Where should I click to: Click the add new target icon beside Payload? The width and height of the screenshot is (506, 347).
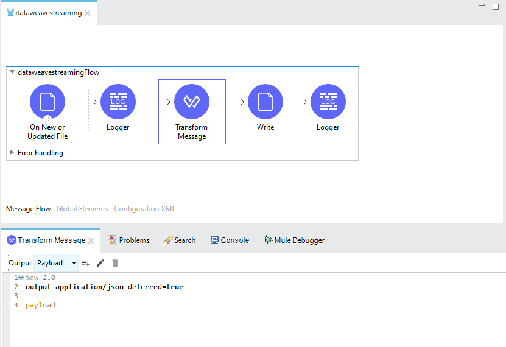85,263
